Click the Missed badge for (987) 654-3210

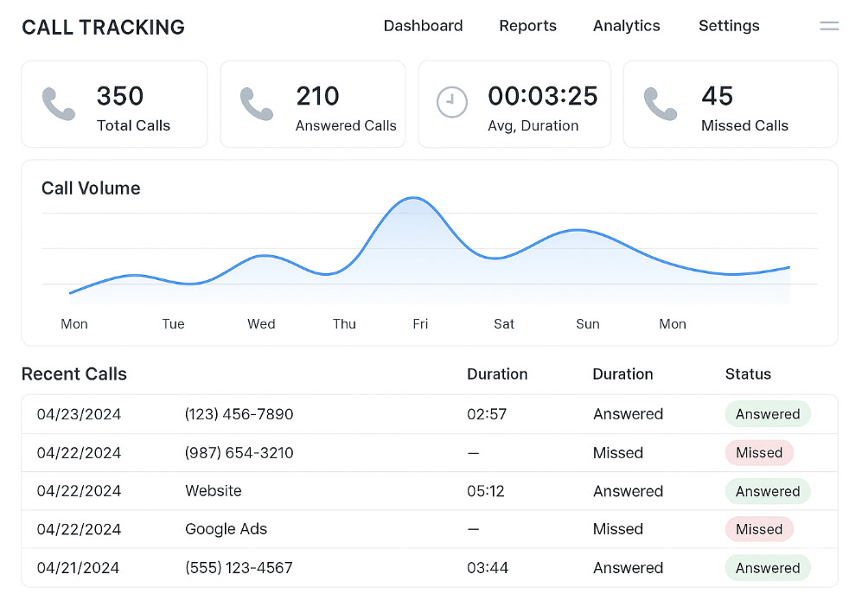click(758, 453)
